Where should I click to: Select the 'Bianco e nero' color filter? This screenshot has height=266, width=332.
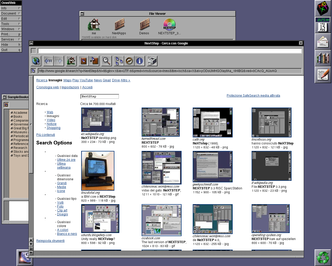tap(67, 234)
